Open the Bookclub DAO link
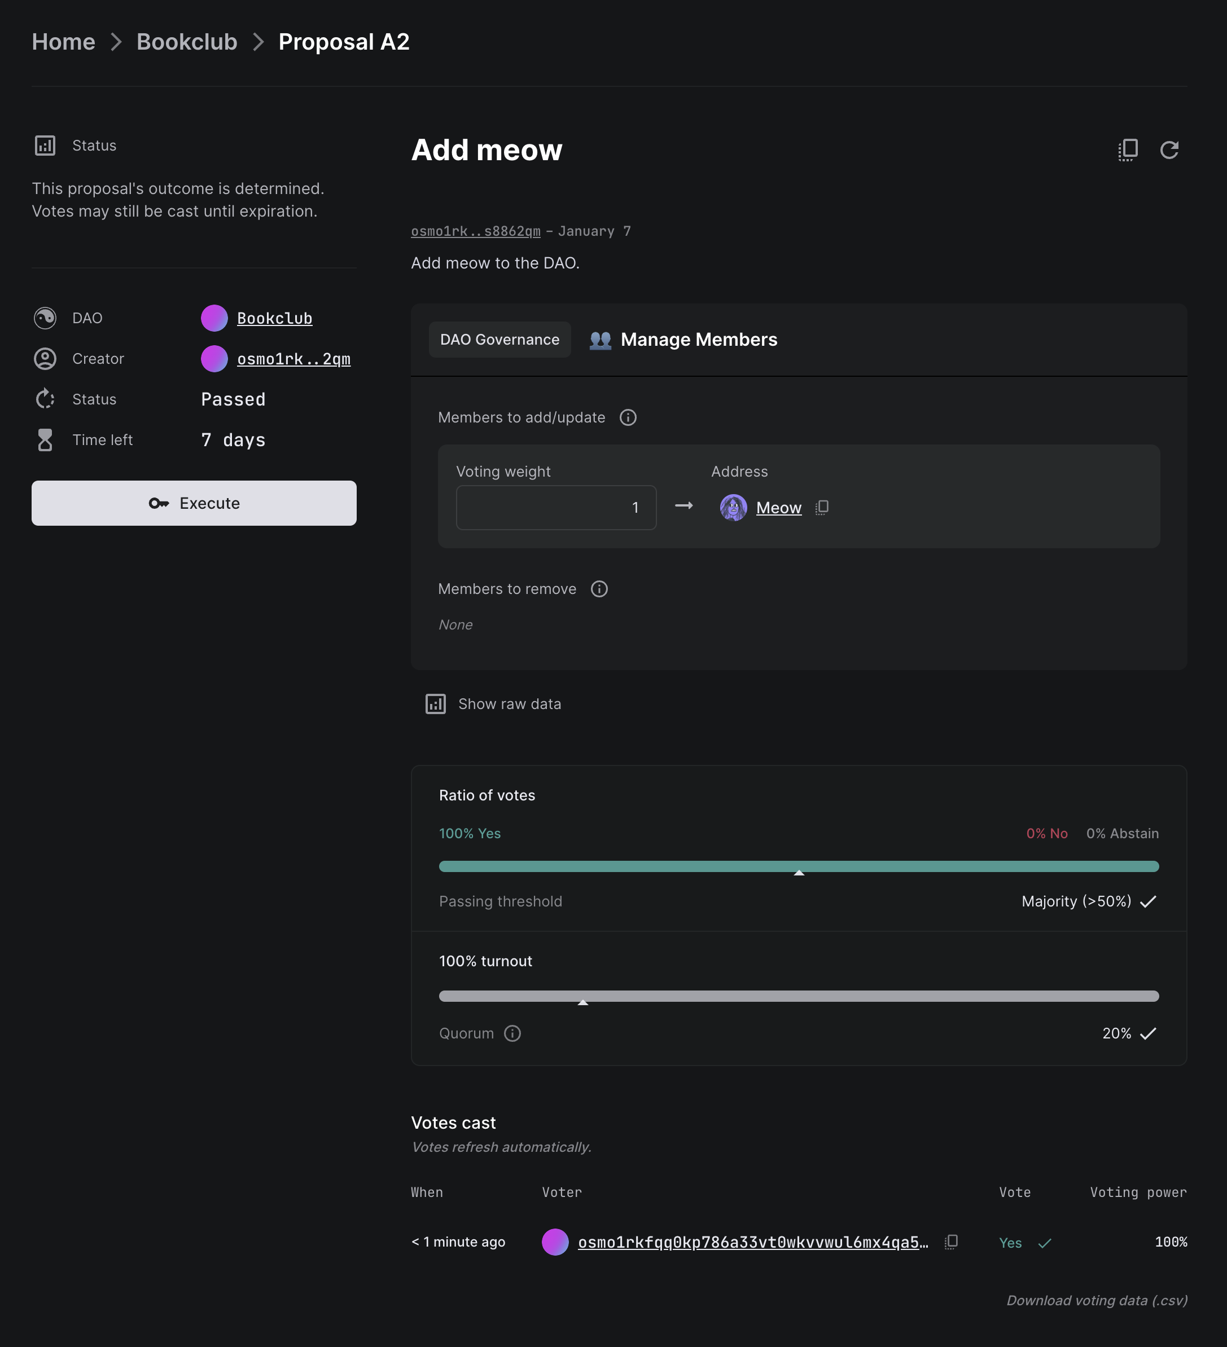The height and width of the screenshot is (1347, 1227). point(274,318)
